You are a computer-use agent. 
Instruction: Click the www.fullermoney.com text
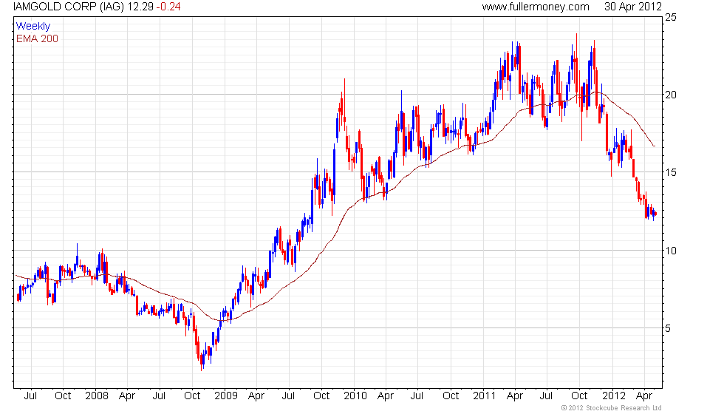[x=536, y=7]
